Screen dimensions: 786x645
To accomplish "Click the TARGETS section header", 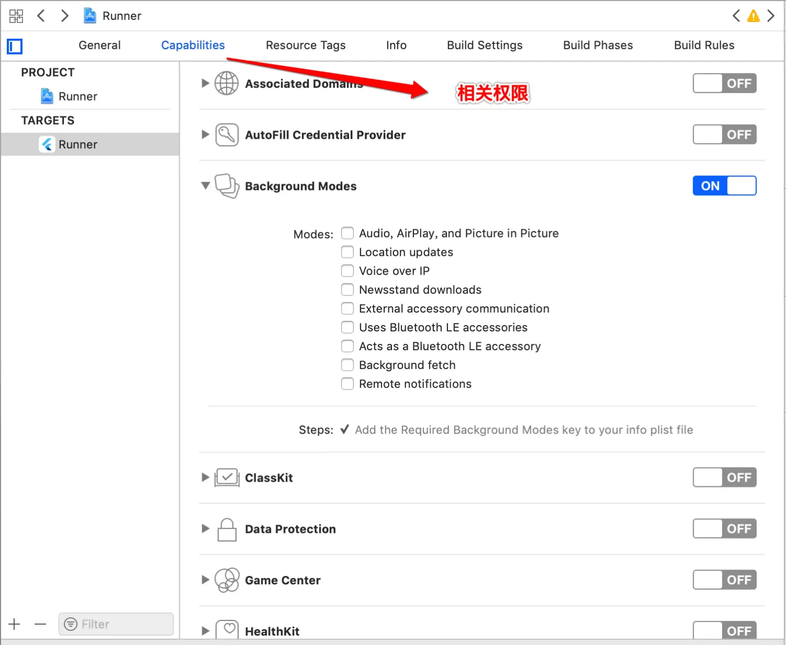I will click(48, 120).
